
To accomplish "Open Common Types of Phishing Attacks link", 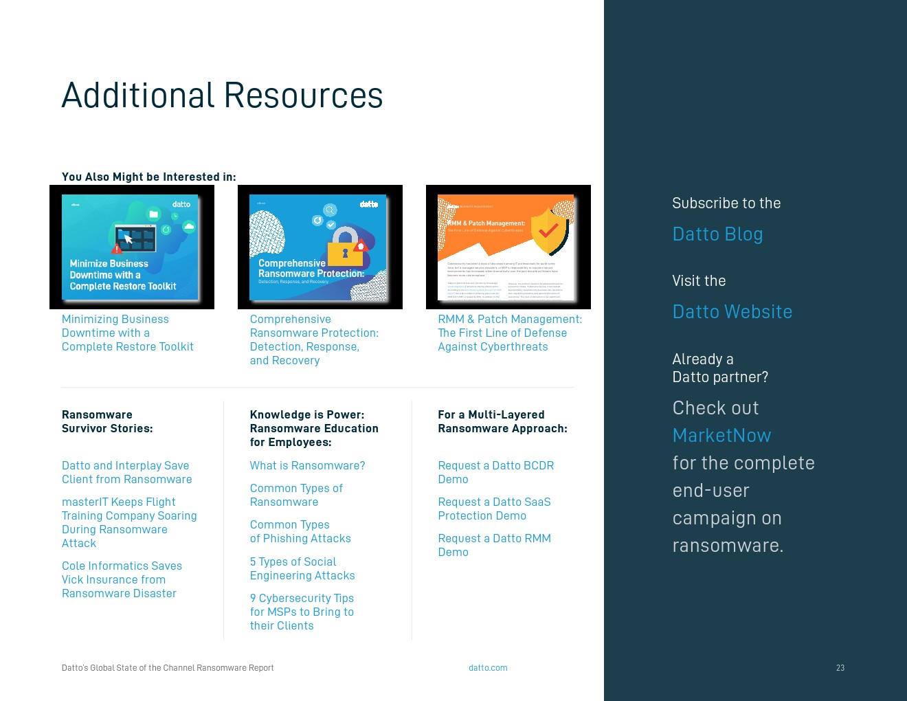I will [x=300, y=532].
